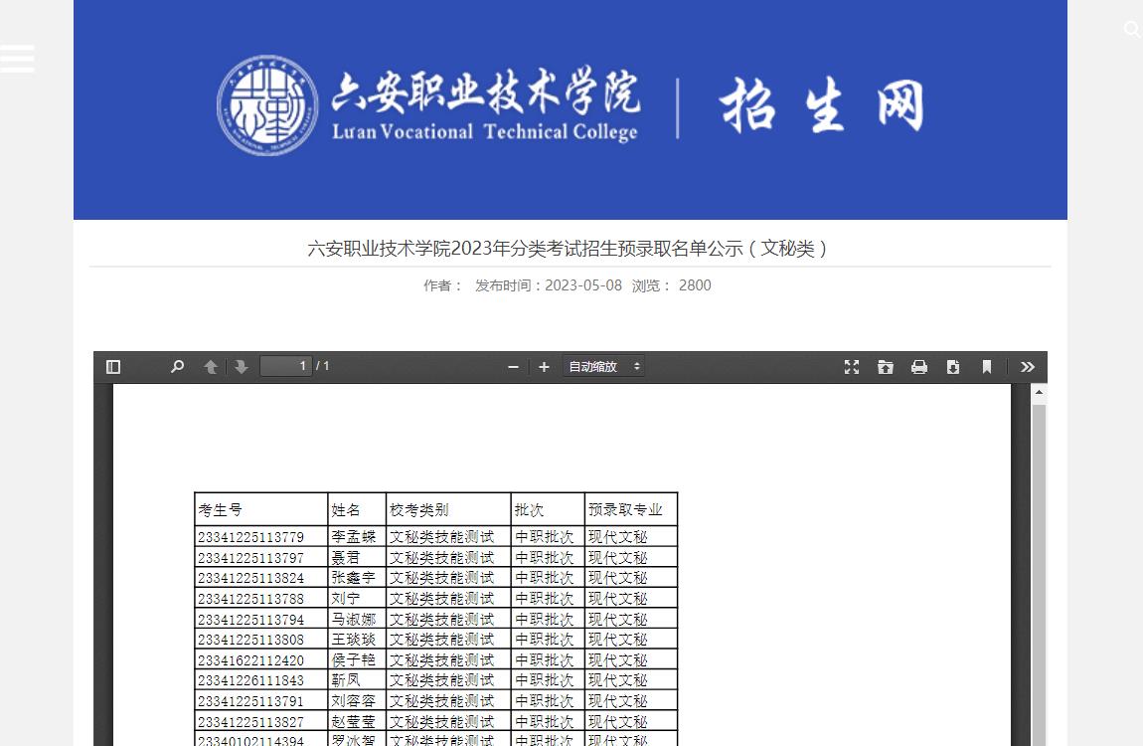The image size is (1143, 746).
Task: Go to previous PDF page
Action: 211,367
